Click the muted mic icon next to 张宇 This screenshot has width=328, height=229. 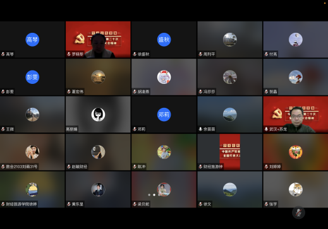[x=266, y=204]
